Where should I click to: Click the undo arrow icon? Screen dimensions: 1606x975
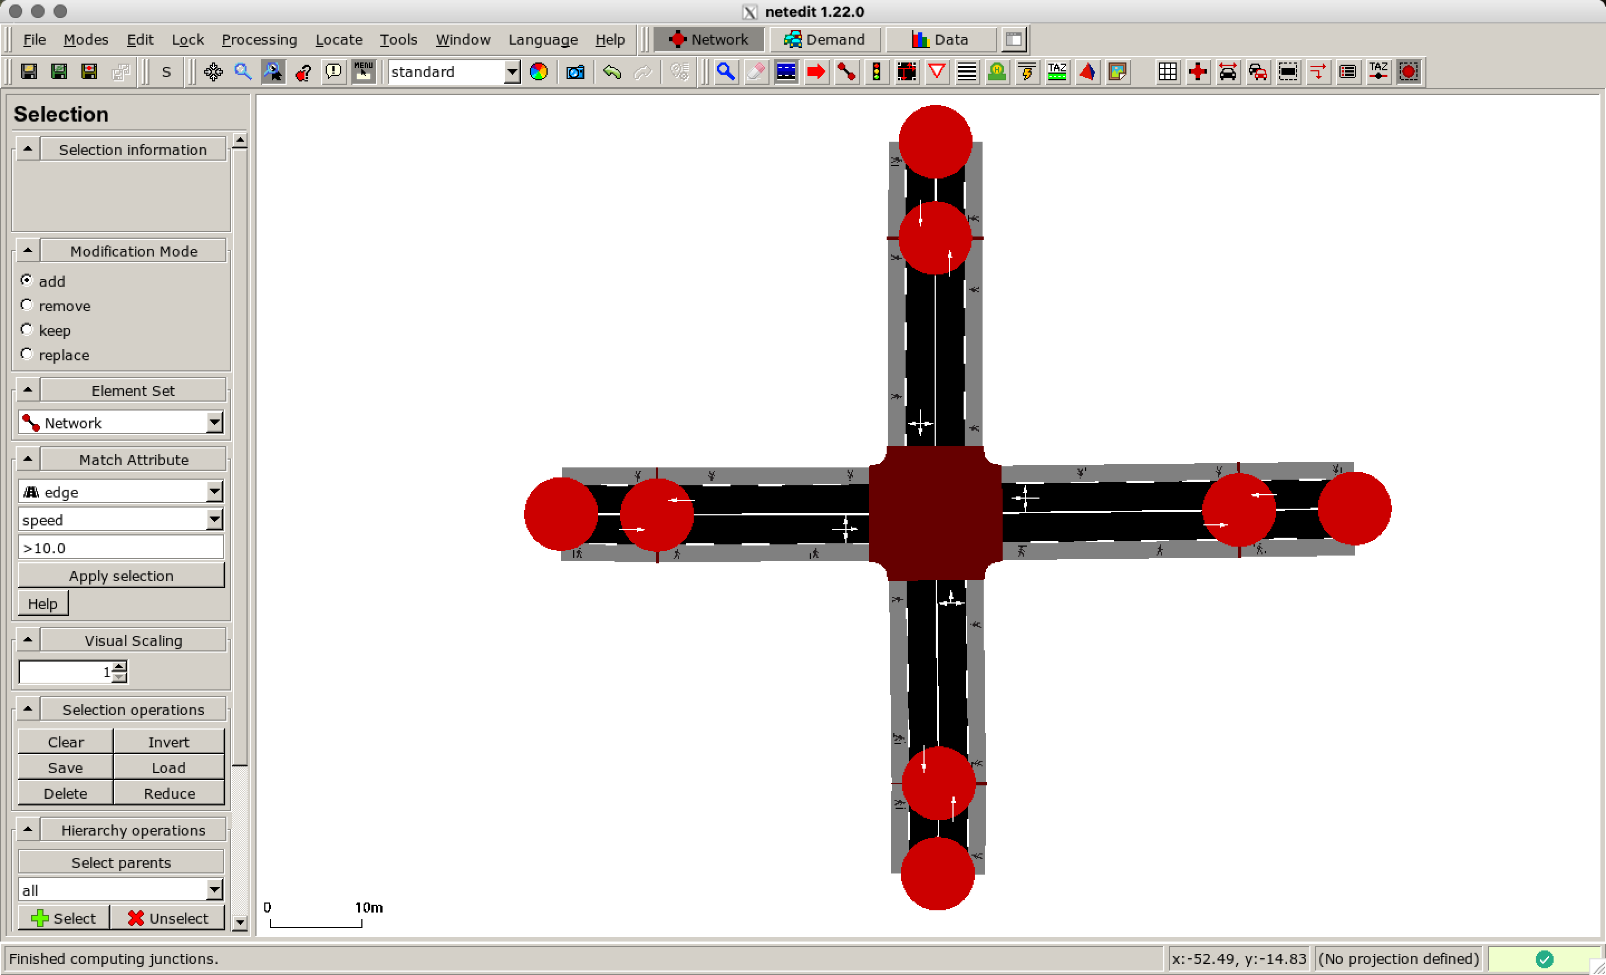click(x=611, y=72)
